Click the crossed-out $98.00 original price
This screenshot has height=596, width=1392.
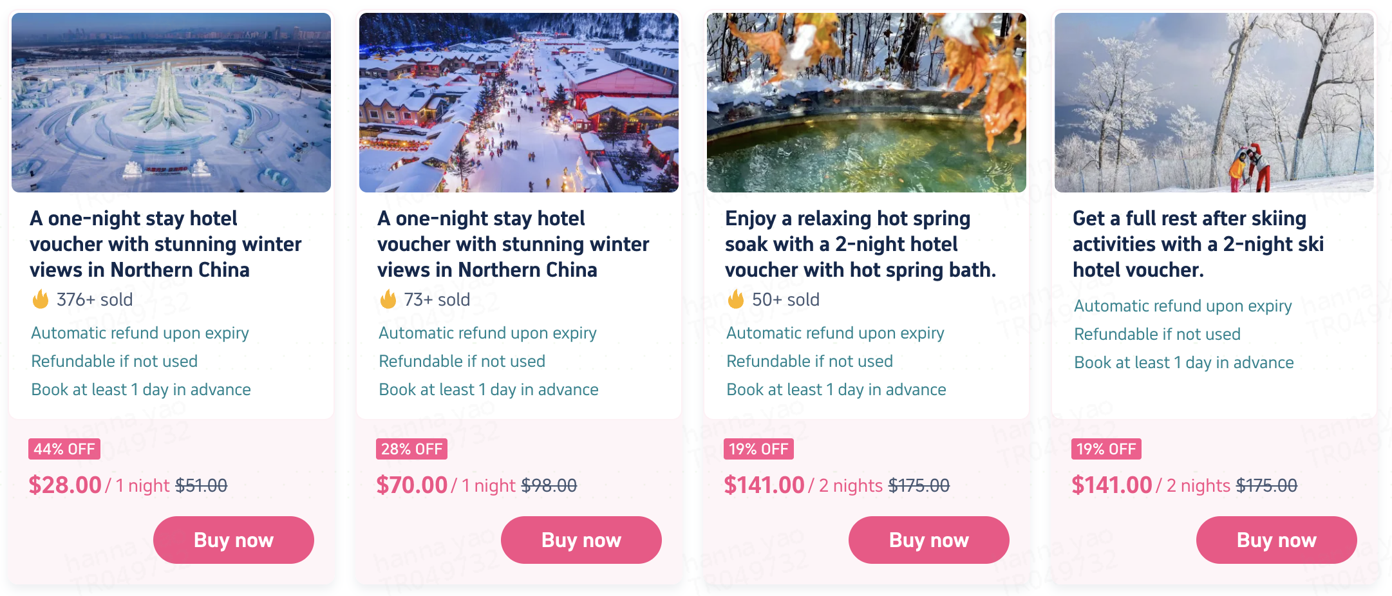coord(549,486)
